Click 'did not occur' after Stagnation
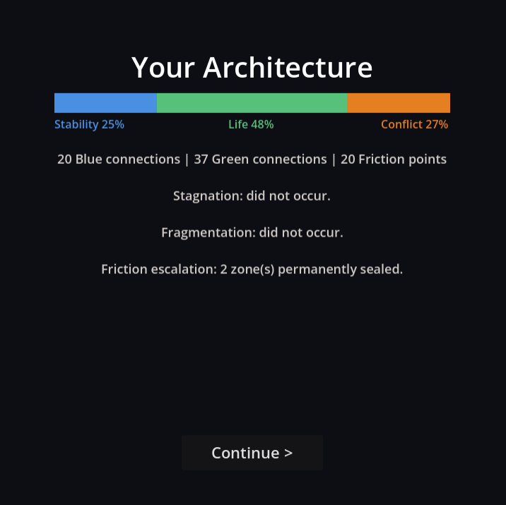Image resolution: width=506 pixels, height=505 pixels. pyautogui.click(x=288, y=196)
